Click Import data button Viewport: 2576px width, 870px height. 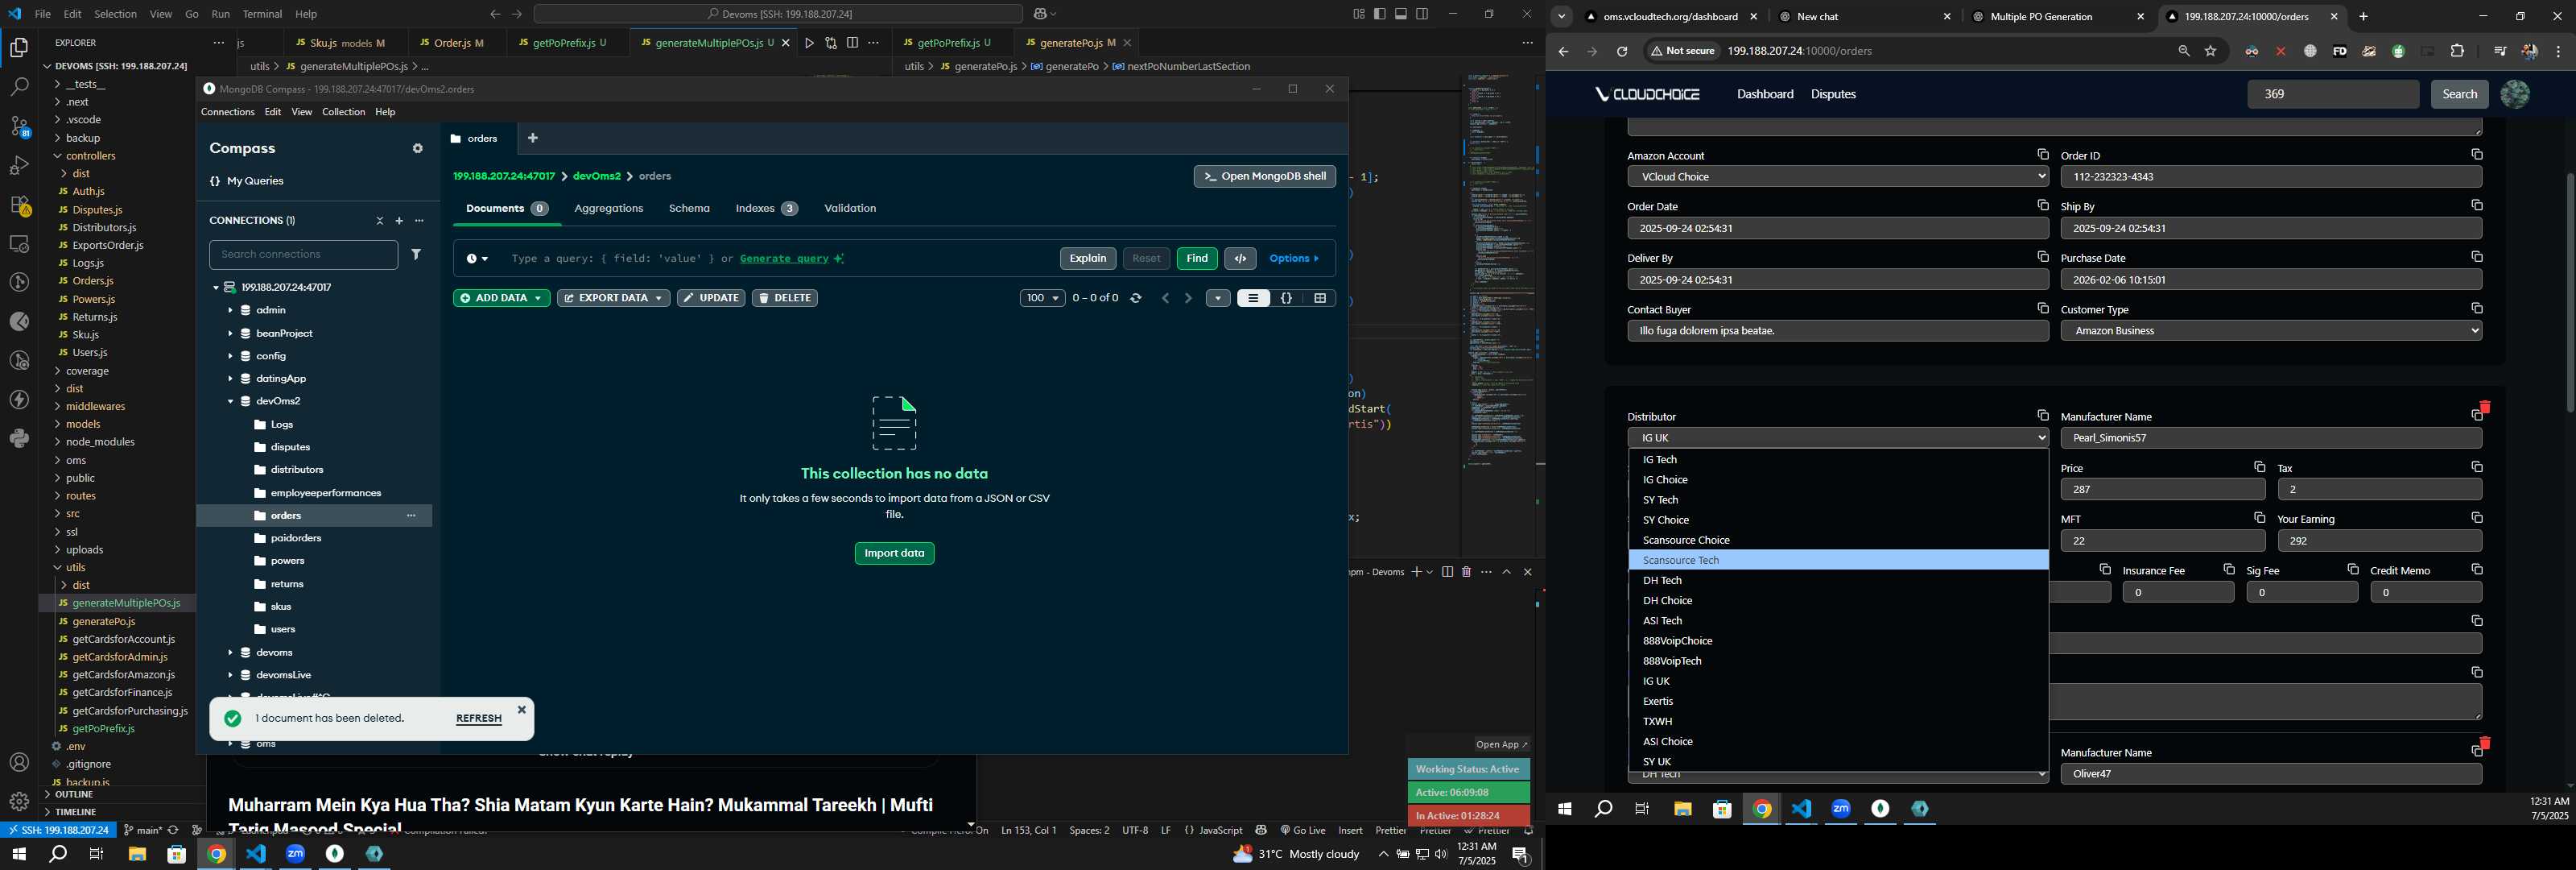pos(894,553)
